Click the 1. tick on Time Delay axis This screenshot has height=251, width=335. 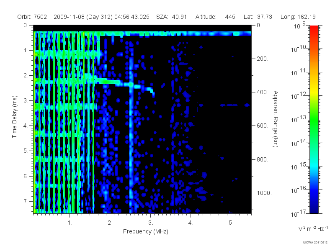pos(26,51)
